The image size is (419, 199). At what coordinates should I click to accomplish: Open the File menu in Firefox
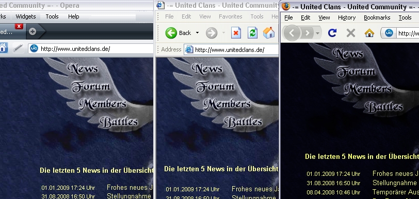(x=288, y=17)
